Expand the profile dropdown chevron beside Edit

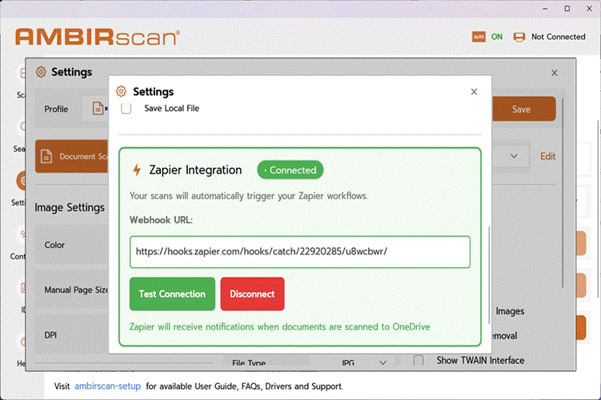pos(514,156)
